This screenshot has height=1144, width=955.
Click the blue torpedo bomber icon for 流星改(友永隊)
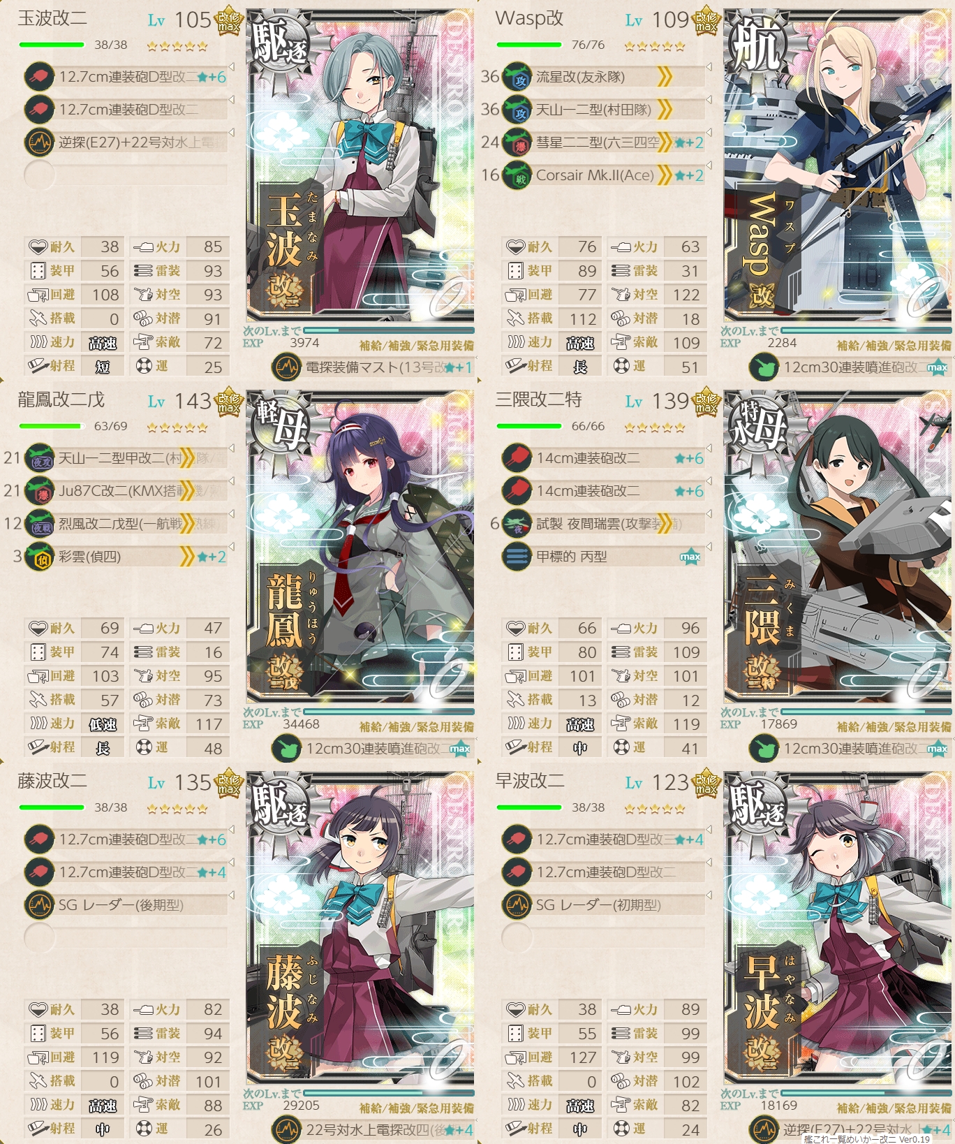(517, 76)
